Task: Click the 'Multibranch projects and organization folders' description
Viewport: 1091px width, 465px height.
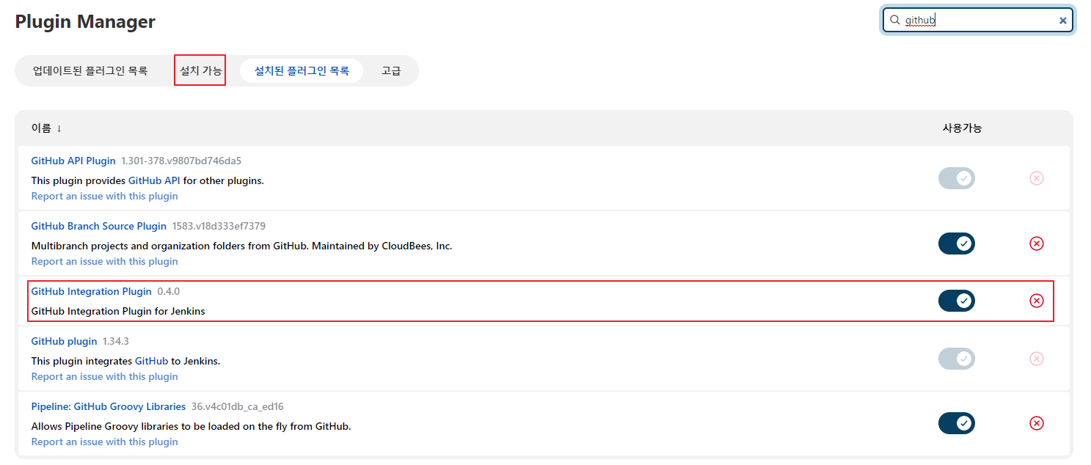Action: click(x=241, y=246)
